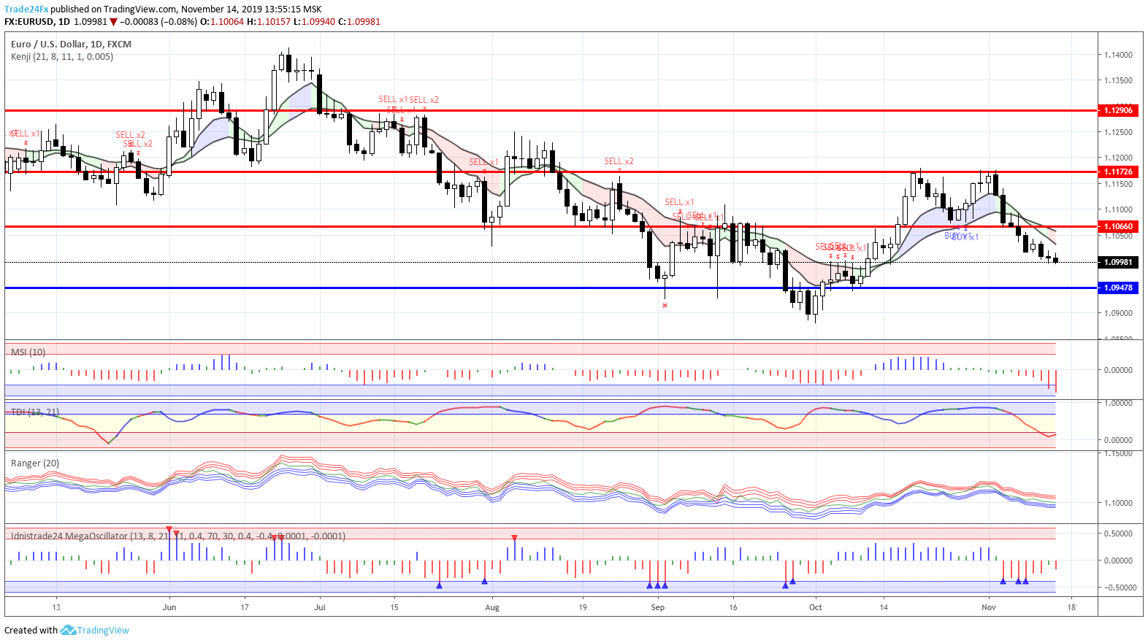1148x643 pixels.
Task: Click the 1.10000 label on Ranger axis
Action: click(1118, 504)
